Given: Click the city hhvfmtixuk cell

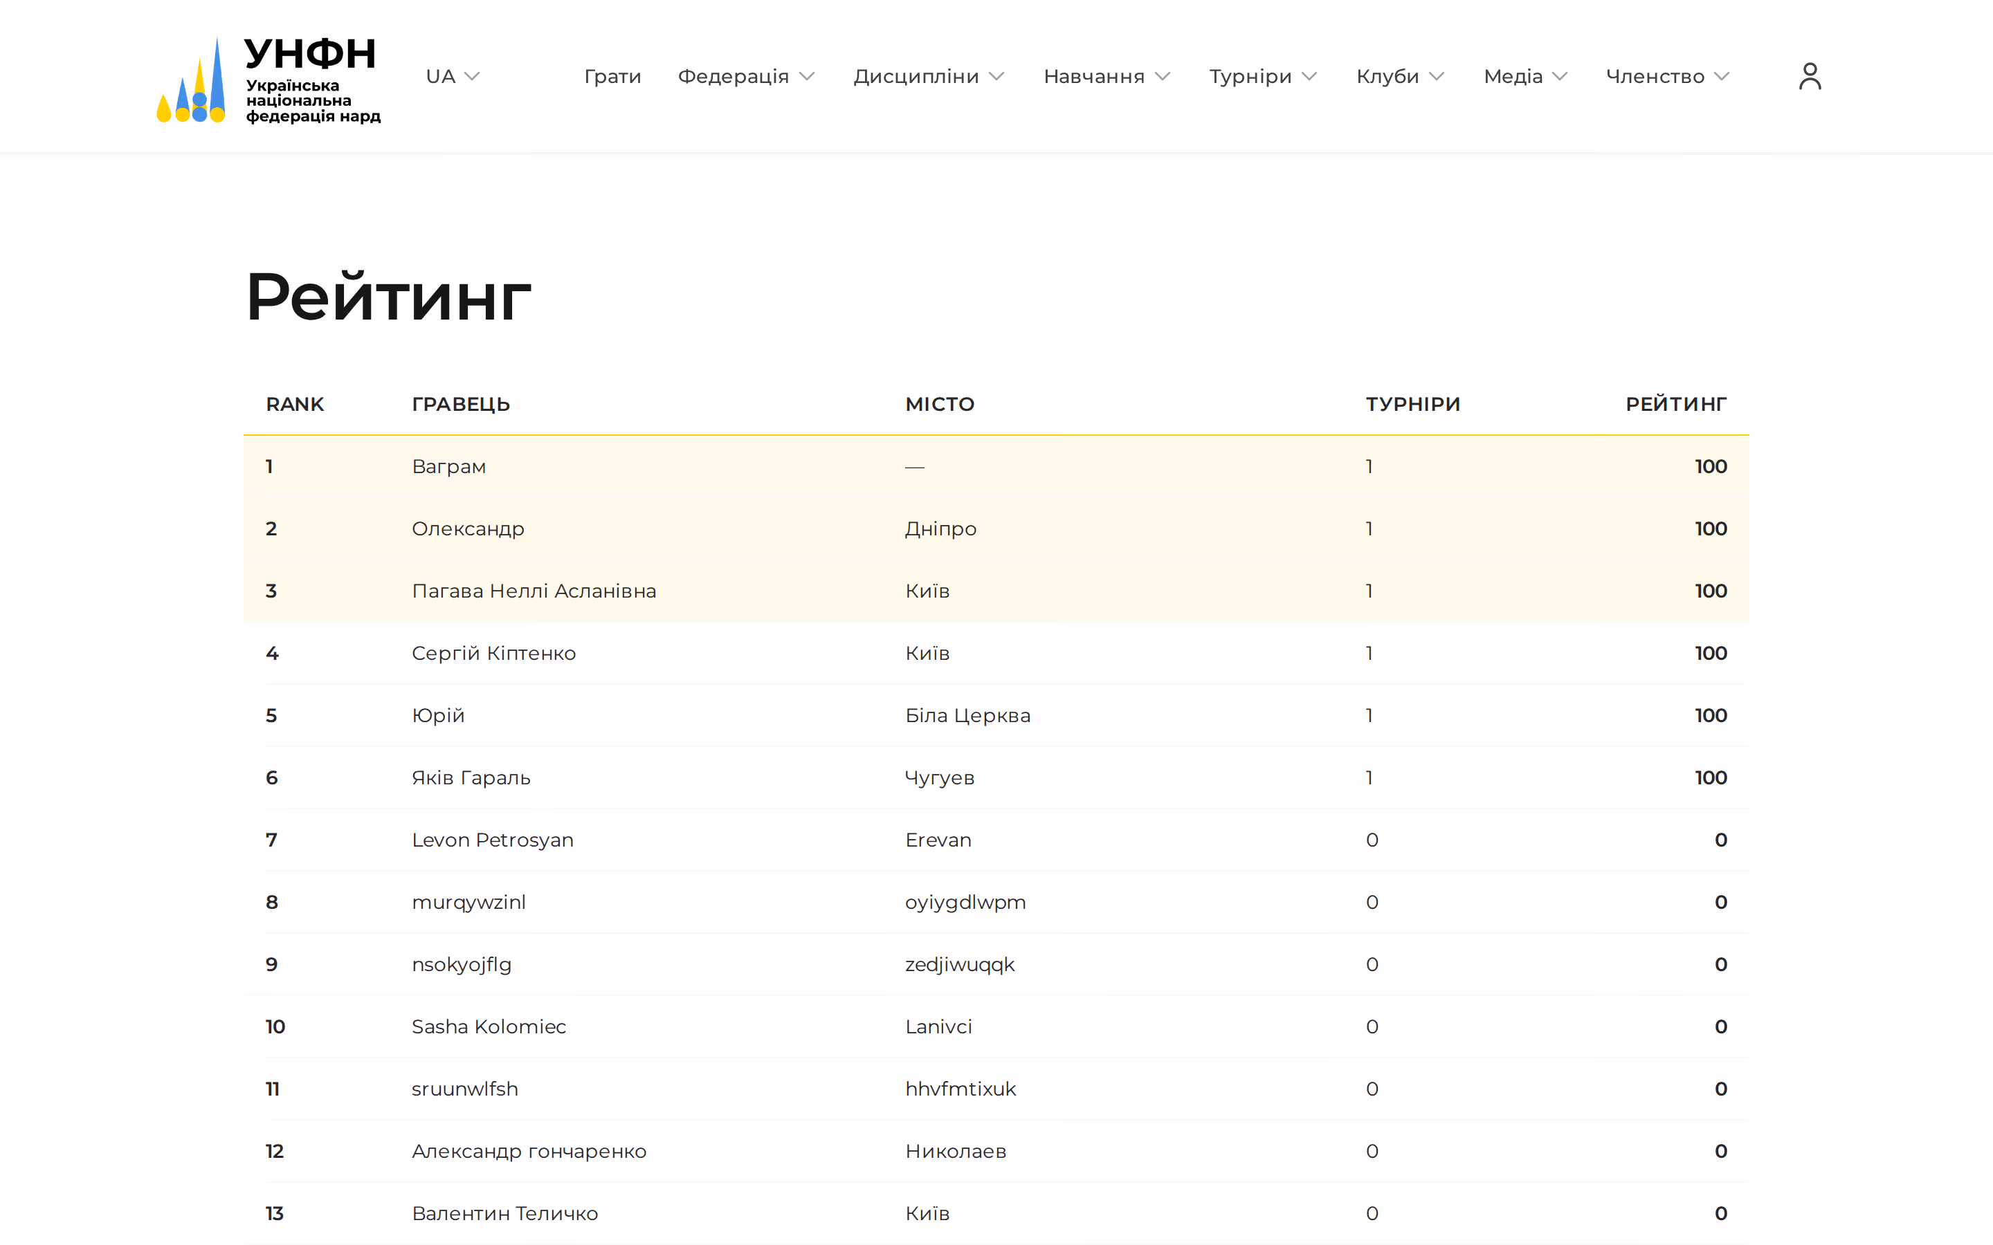Looking at the screenshot, I should 961,1089.
